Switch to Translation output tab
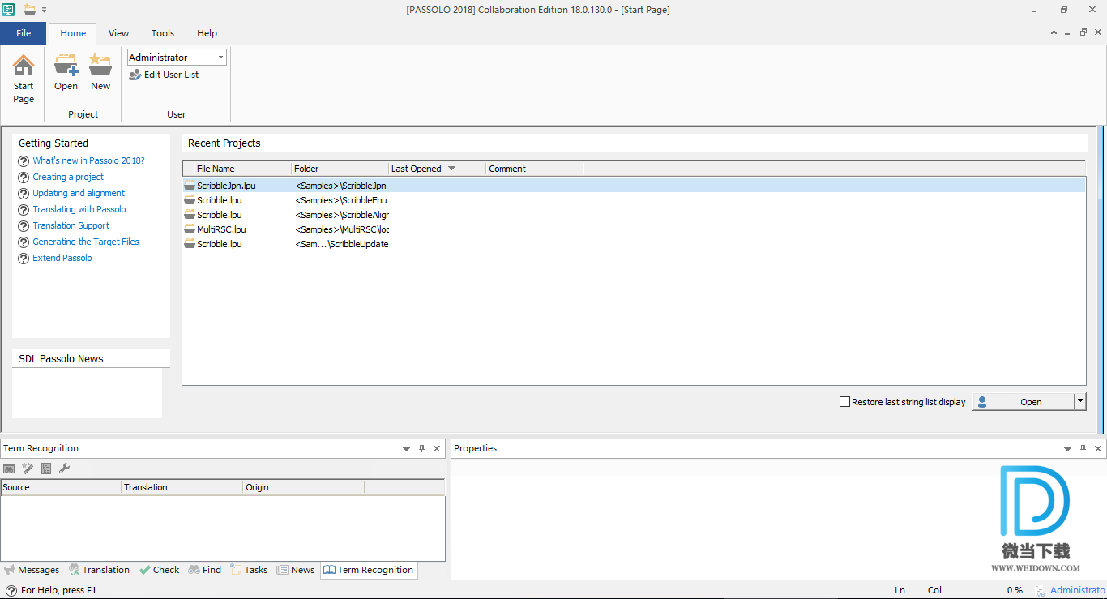 click(x=99, y=570)
